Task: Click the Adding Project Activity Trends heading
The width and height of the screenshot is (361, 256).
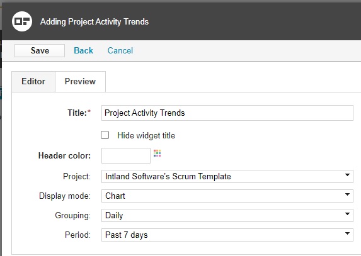Action: point(95,21)
